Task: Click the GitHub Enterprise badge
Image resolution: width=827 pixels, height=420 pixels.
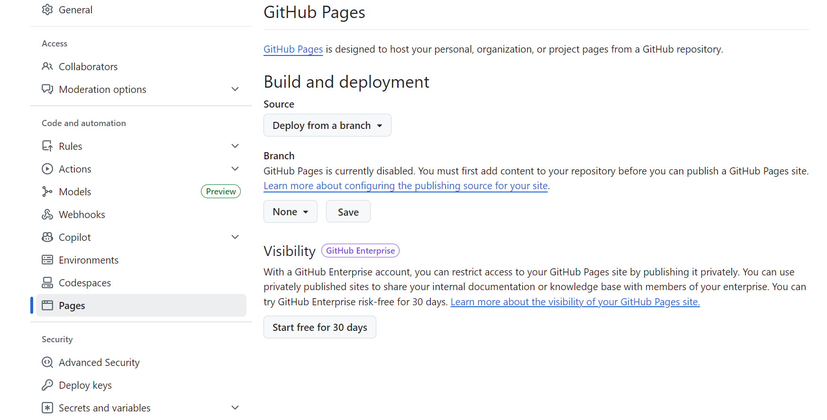Action: coord(360,251)
